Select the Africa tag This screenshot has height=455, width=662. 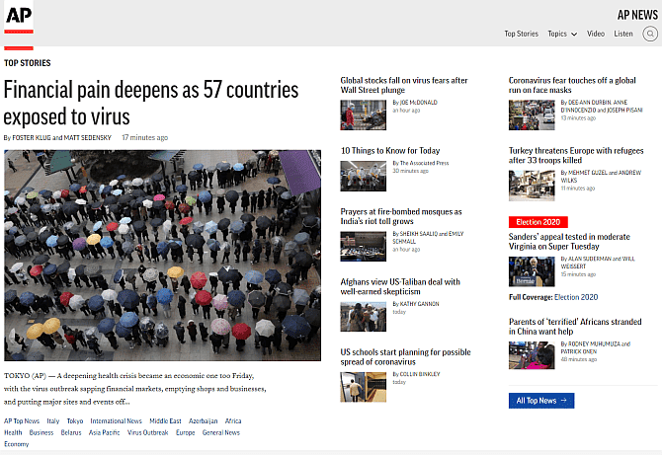[x=233, y=420]
